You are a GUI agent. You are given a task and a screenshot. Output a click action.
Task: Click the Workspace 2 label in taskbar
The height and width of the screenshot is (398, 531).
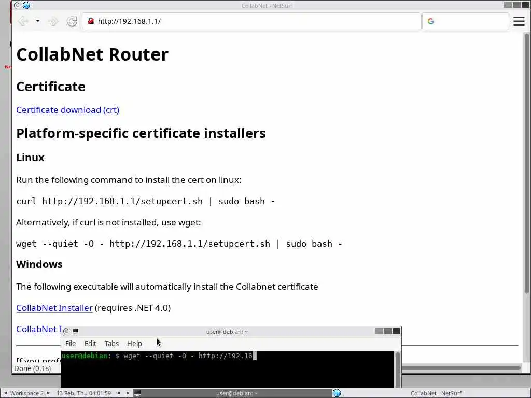27,393
